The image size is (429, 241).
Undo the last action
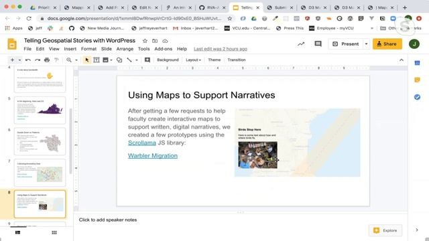[x=28, y=60]
